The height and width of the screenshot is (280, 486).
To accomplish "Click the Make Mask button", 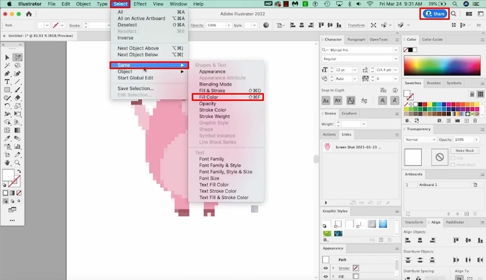I will (464, 151).
